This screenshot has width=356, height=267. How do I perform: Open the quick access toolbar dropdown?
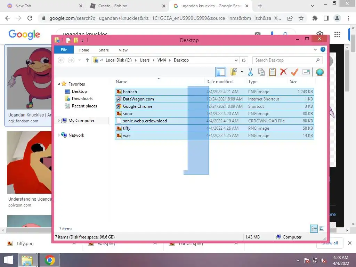pos(83,40)
